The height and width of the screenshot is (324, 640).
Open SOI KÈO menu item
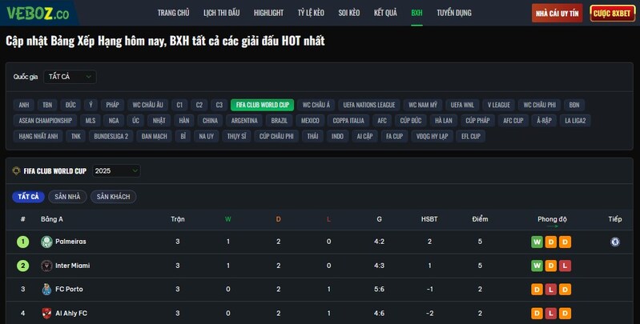(349, 13)
